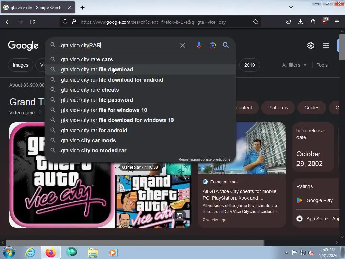Select suggestion 'gta vice city no moded.rar'

point(140,151)
